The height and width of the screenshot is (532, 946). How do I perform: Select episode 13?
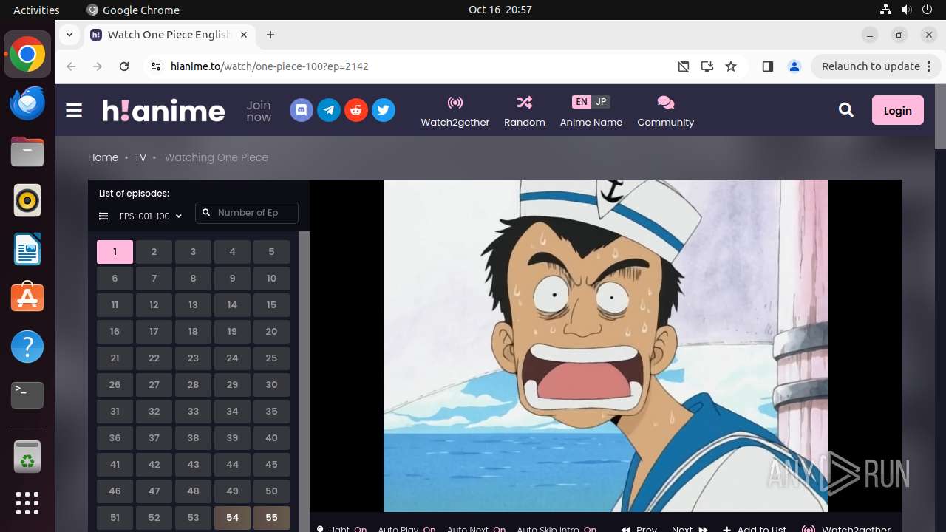tap(193, 305)
